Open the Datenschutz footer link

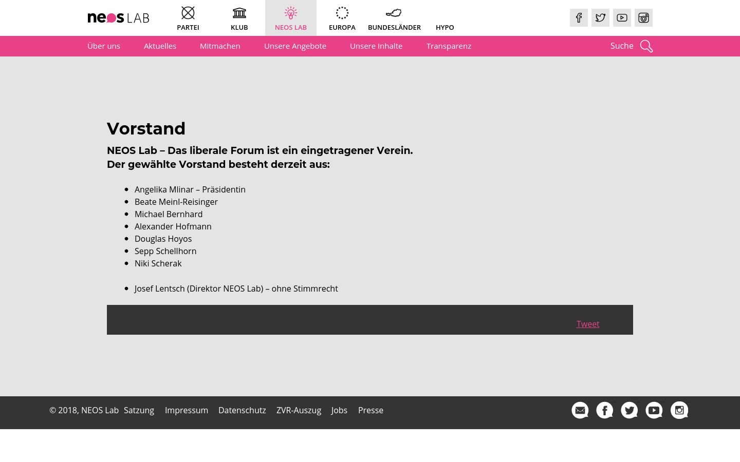point(242,410)
